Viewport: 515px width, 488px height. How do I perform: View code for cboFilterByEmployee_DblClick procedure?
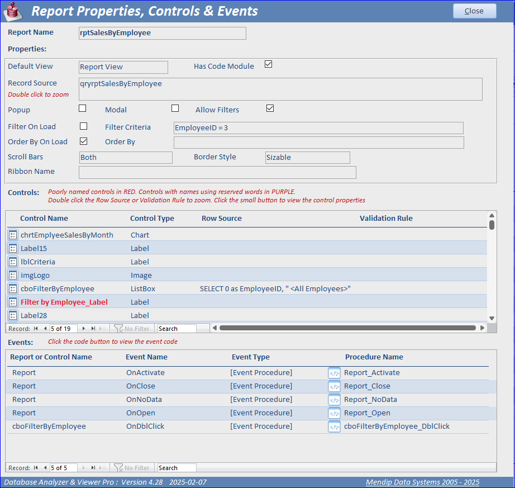[x=334, y=427]
